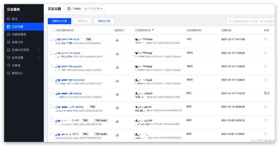The image size is (279, 146).
Task: Check the row created 2021-12-13 18:06:28
Action: coord(52,107)
